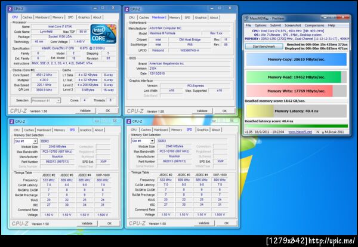Click the MaxxMEM title bar app icon
Screen dimensions: 358x247
[246, 18]
